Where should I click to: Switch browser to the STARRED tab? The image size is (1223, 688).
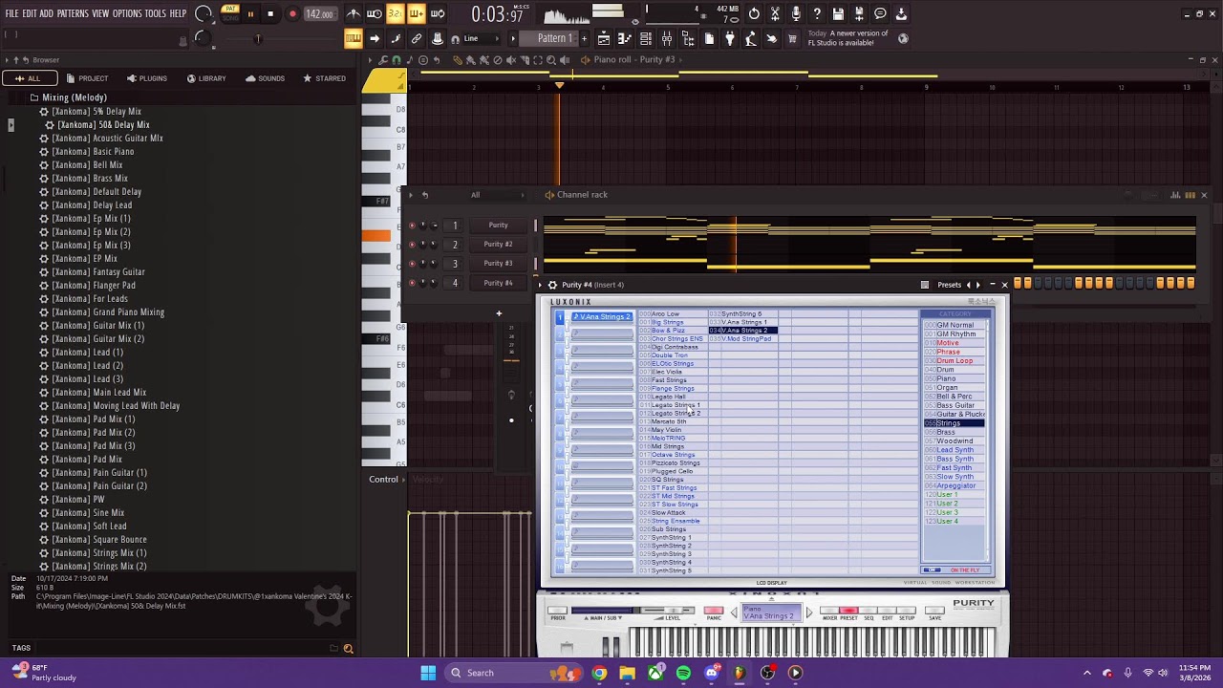coord(324,78)
